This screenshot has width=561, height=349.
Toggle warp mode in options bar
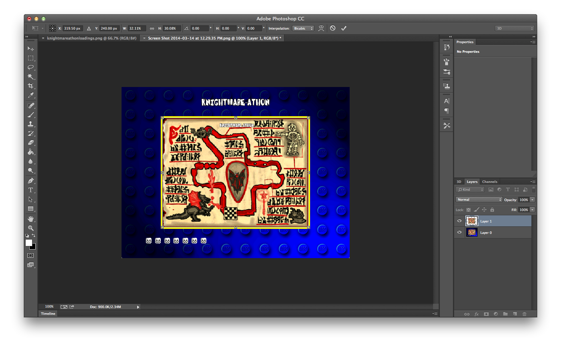click(x=321, y=28)
